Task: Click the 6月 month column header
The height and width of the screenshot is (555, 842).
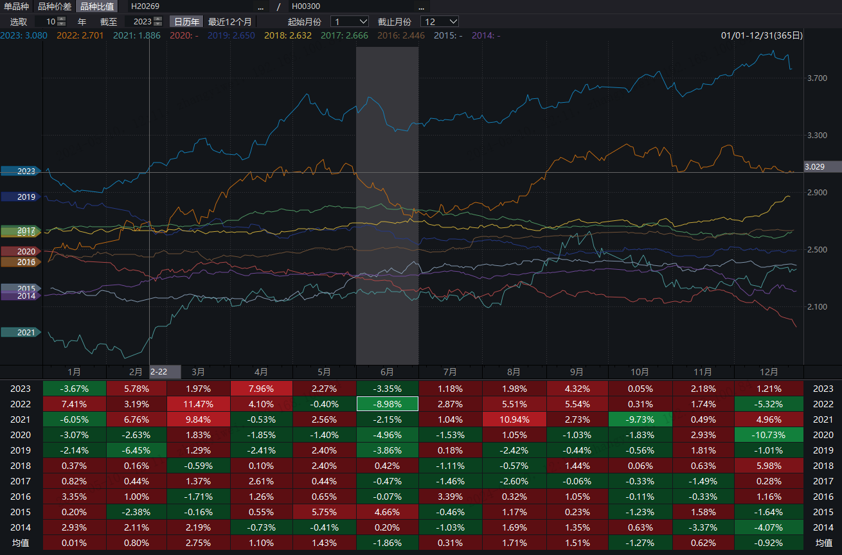Action: pos(387,372)
